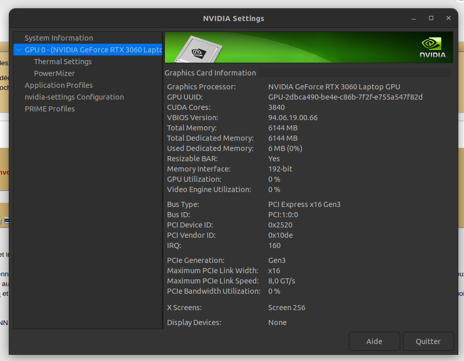Click the NVIDIA Settings title bar text
464x361 pixels.
233,18
